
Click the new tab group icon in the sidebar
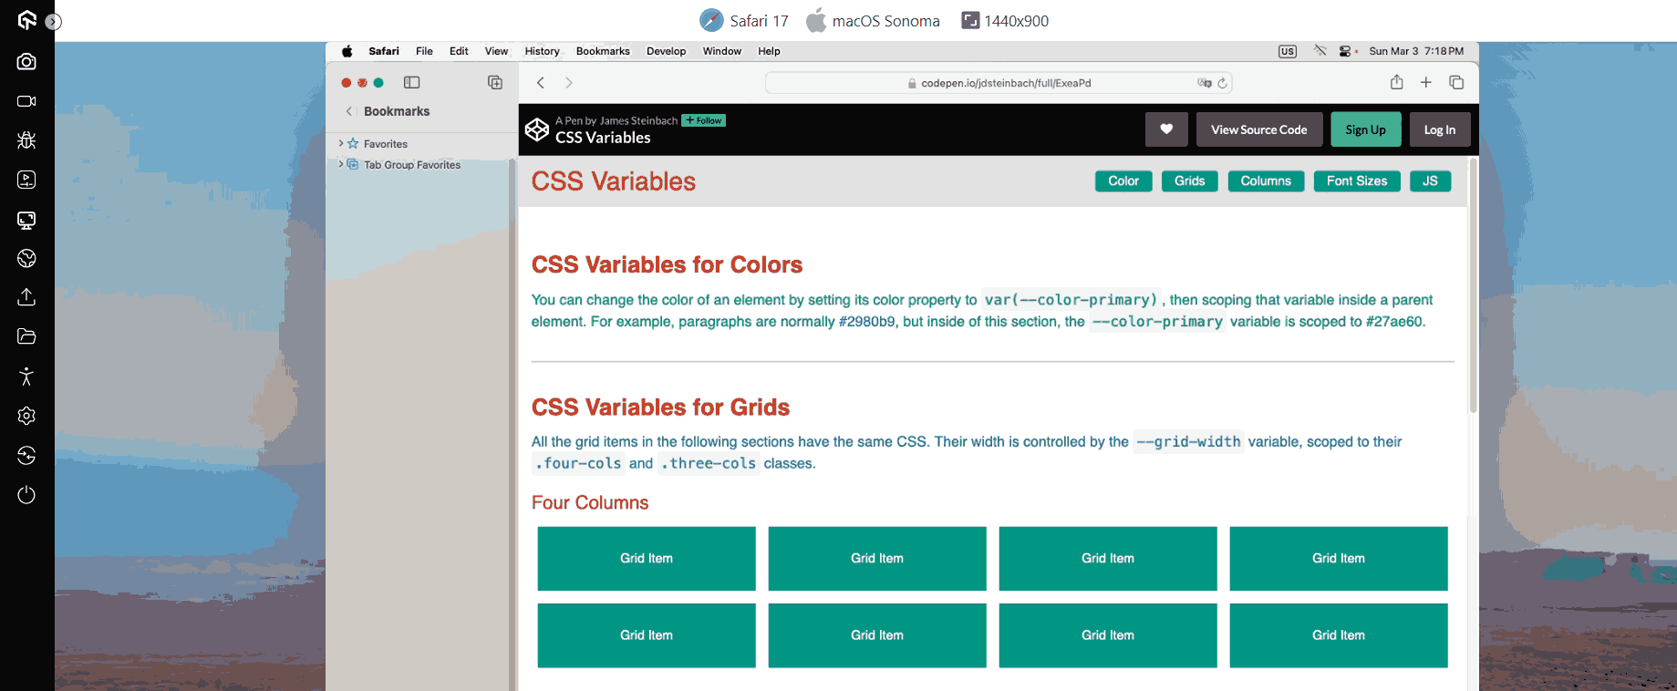pos(495,82)
